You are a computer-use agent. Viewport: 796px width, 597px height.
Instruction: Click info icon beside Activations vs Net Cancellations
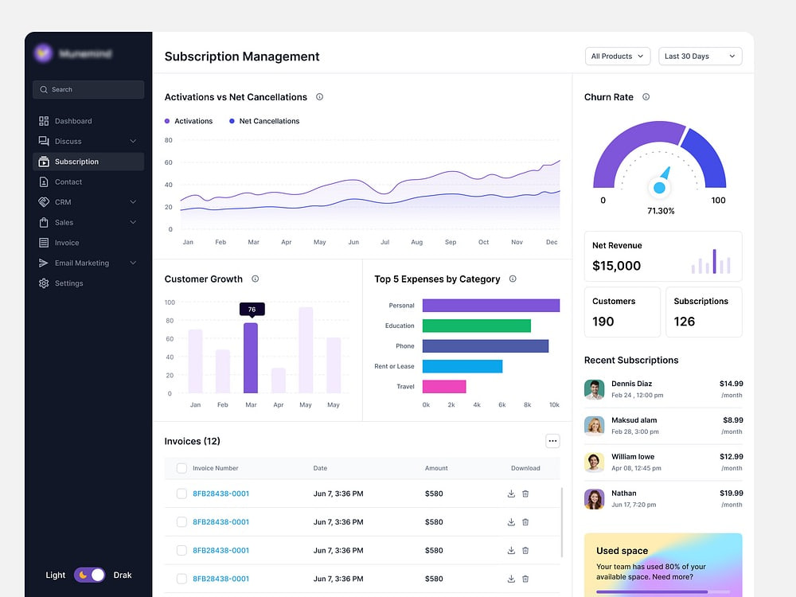coord(319,97)
